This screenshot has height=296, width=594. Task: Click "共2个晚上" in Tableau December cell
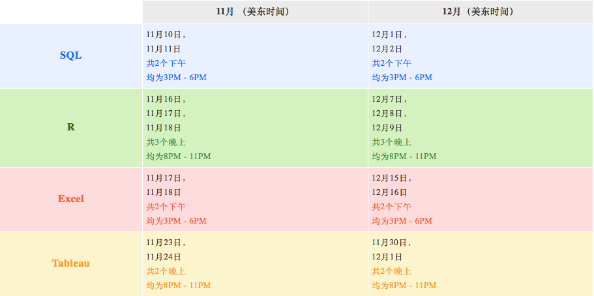391,271
